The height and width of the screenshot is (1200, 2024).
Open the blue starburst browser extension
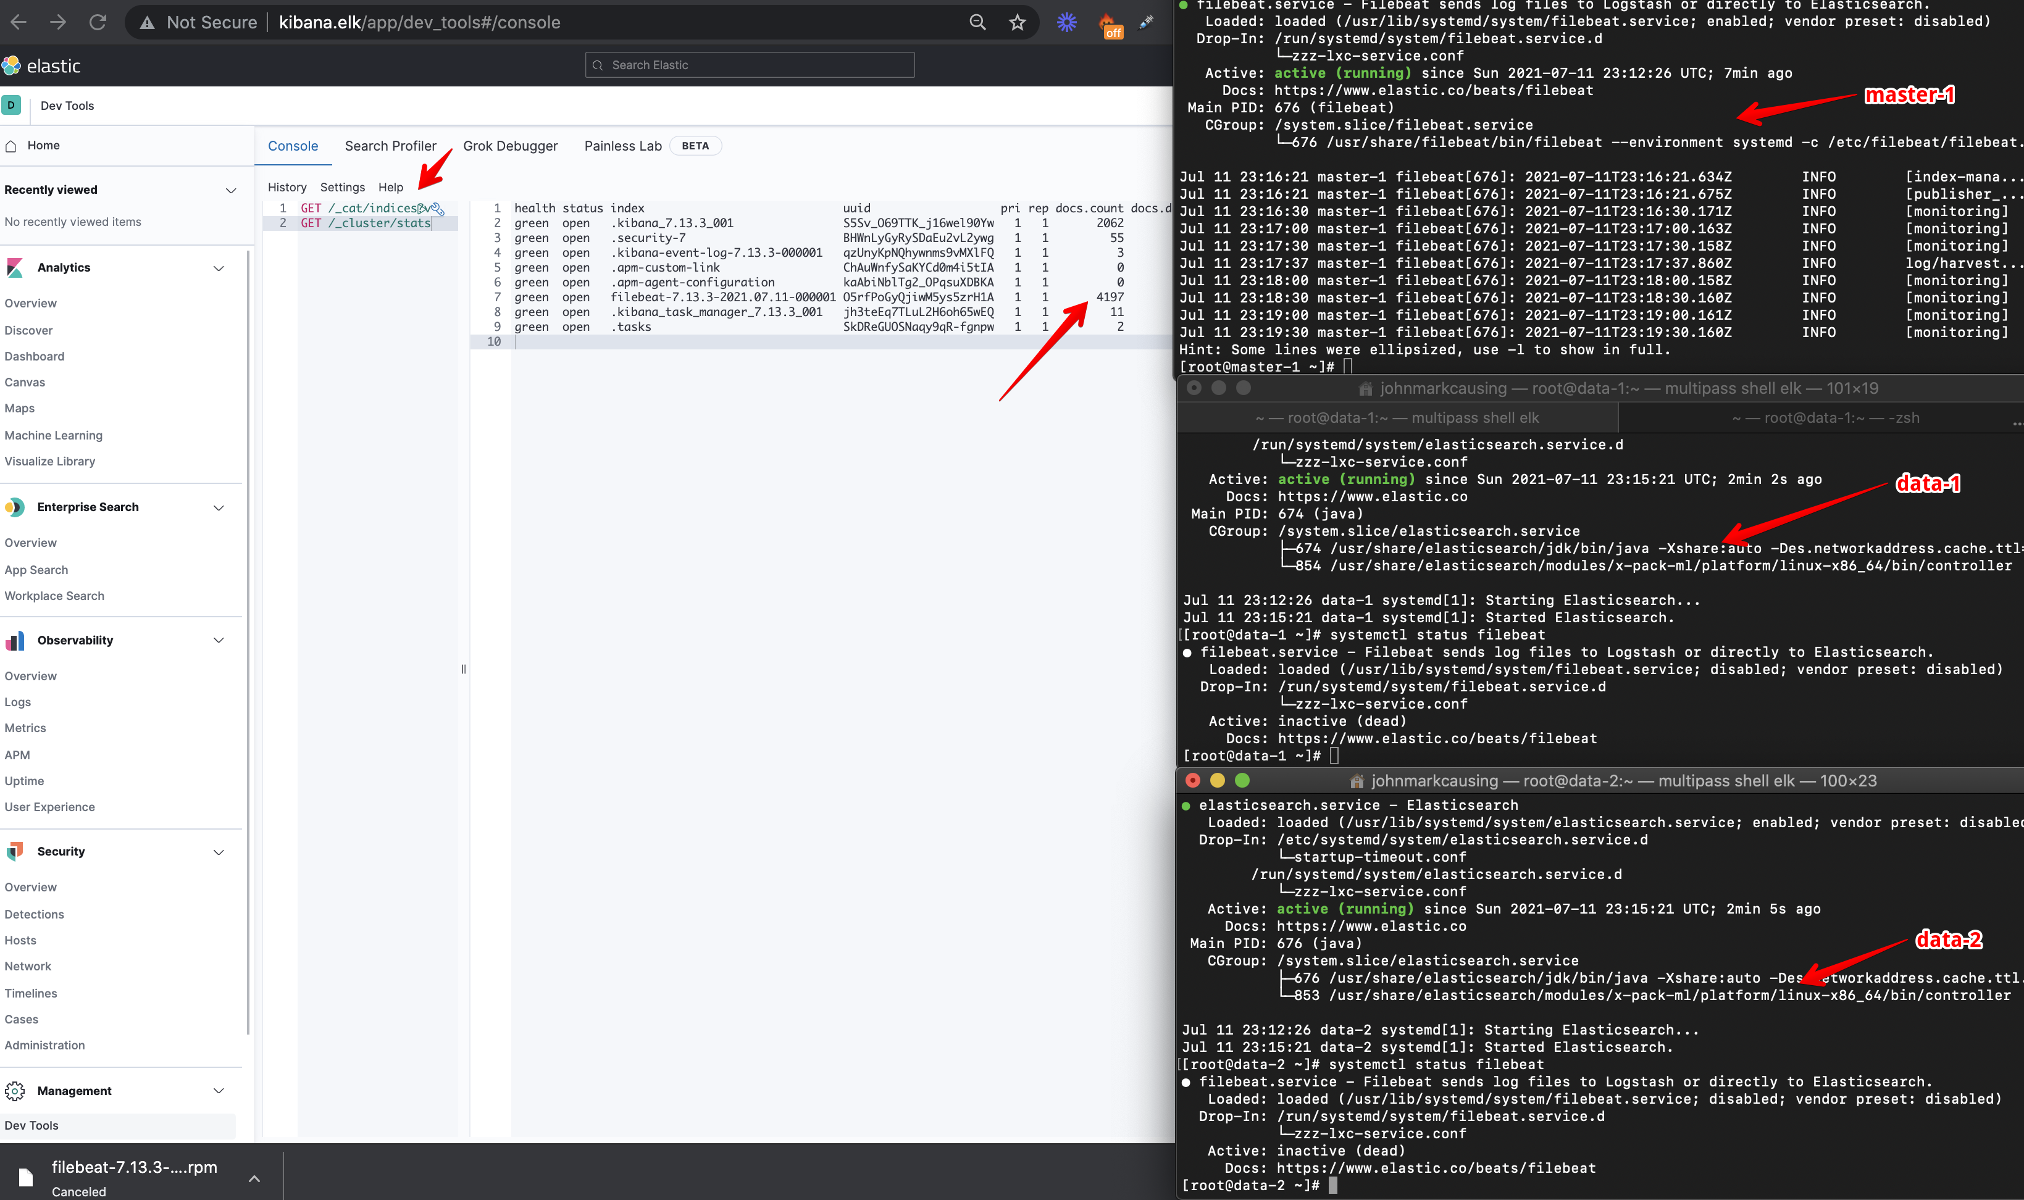1066,23
